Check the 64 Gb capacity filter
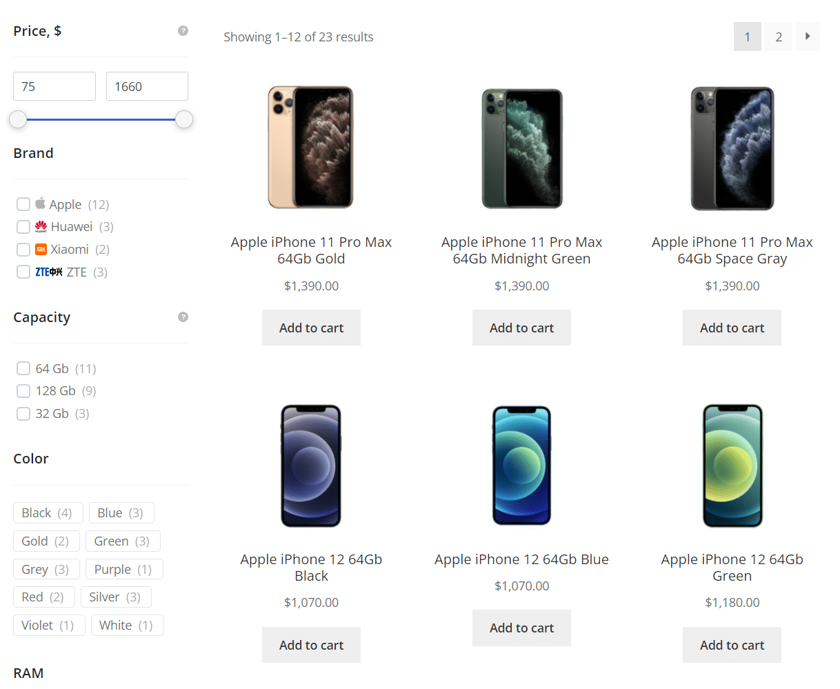 pos(23,368)
